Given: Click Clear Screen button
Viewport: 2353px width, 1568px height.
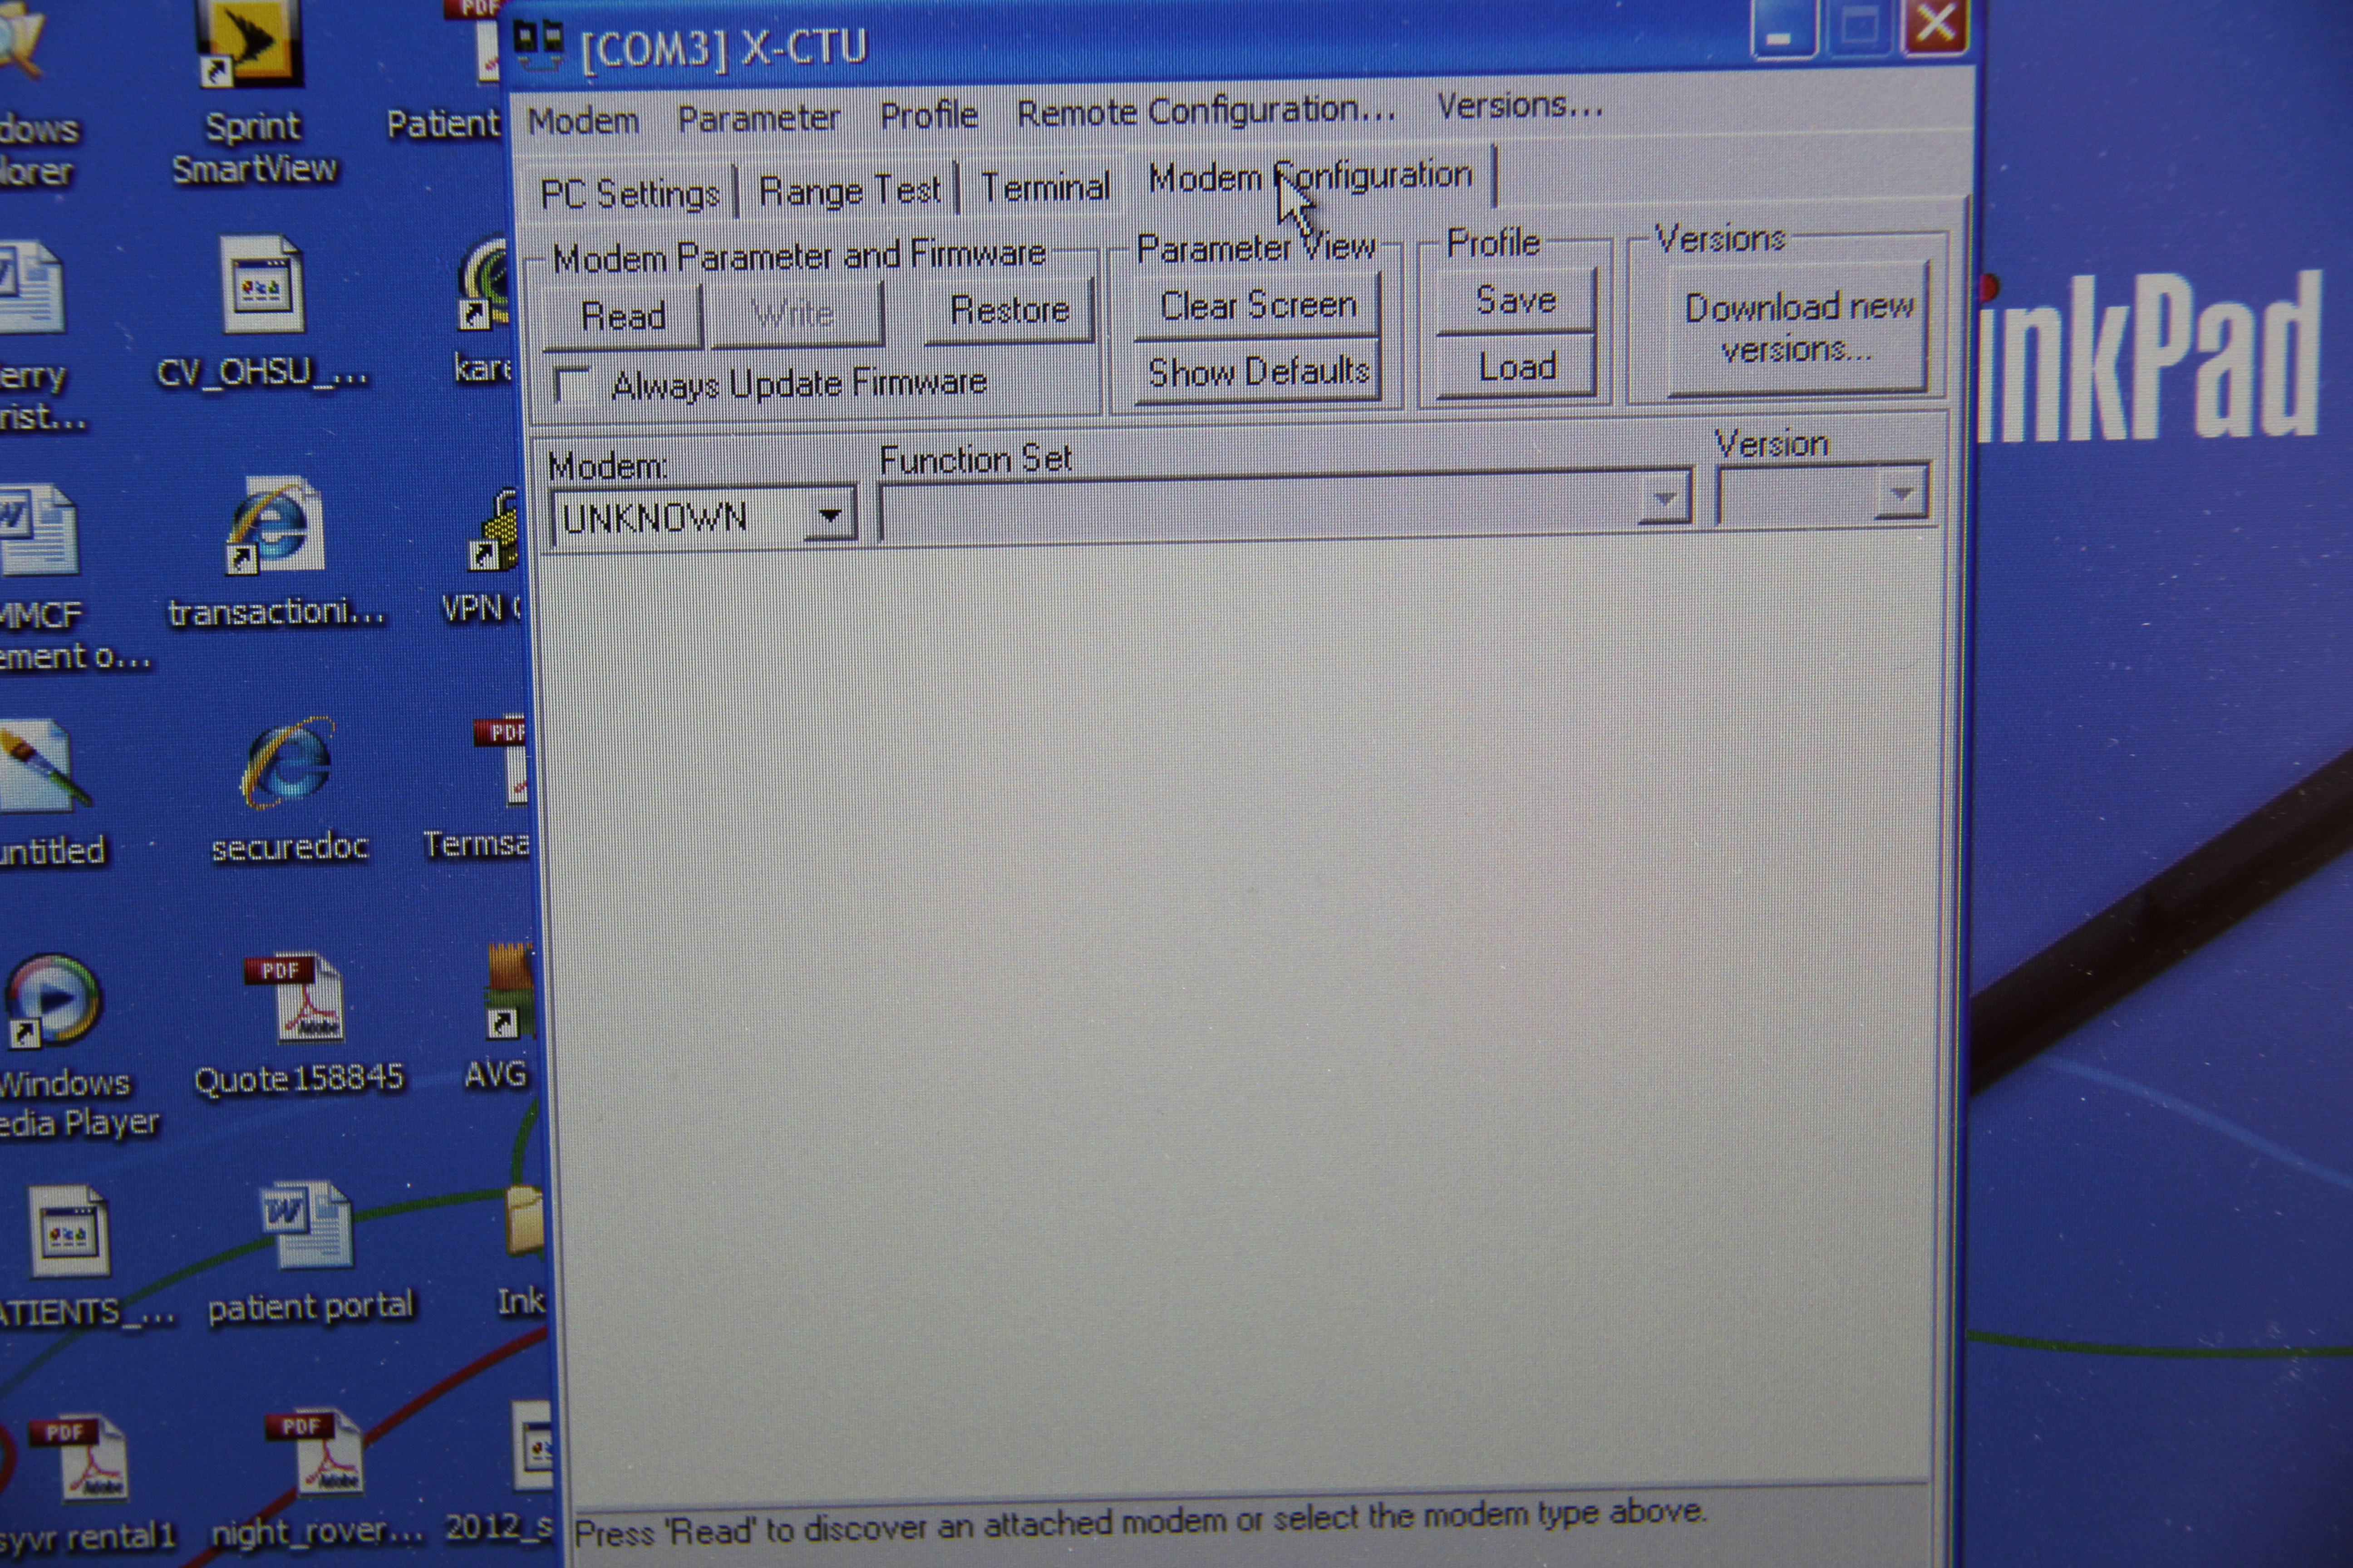Looking at the screenshot, I should click(1258, 305).
